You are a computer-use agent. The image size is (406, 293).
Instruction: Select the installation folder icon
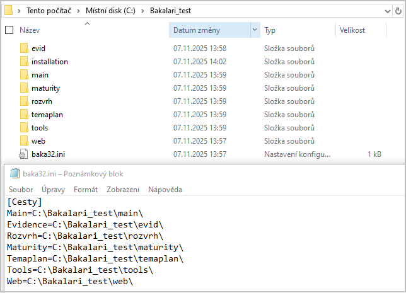point(24,62)
